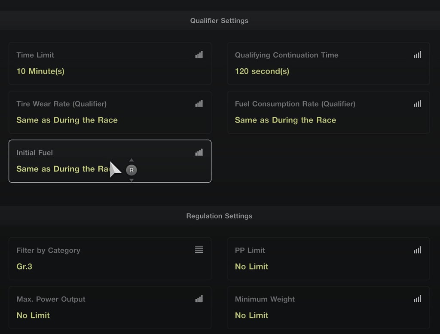Screen dimensions: 440x334
Task: Open the list icon on Filter by Category
Action: click(199, 250)
